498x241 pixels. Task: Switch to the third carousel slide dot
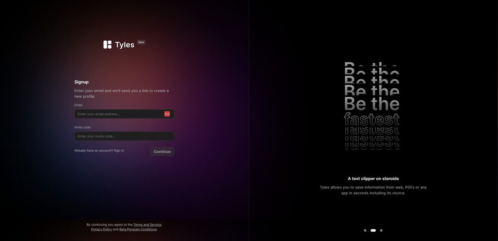click(381, 230)
